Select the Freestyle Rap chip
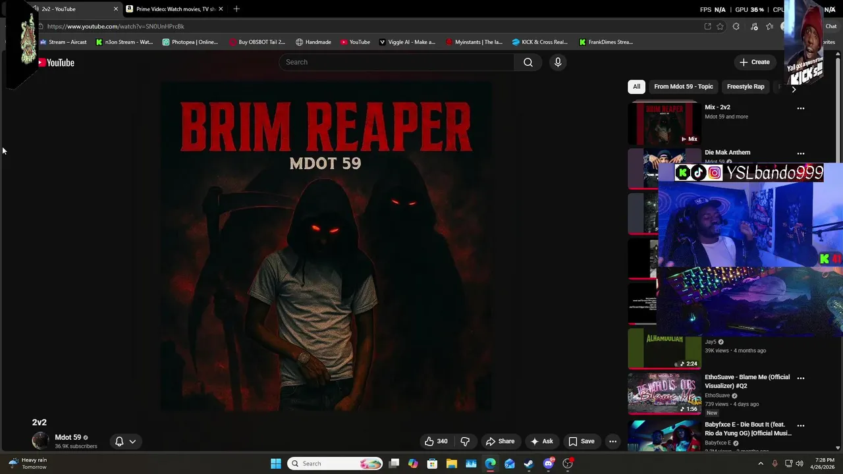 pos(746,86)
